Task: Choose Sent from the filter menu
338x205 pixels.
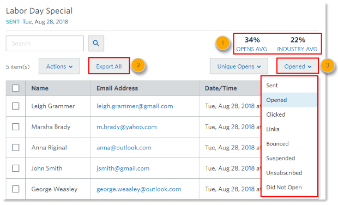Action: pyautogui.click(x=289, y=86)
